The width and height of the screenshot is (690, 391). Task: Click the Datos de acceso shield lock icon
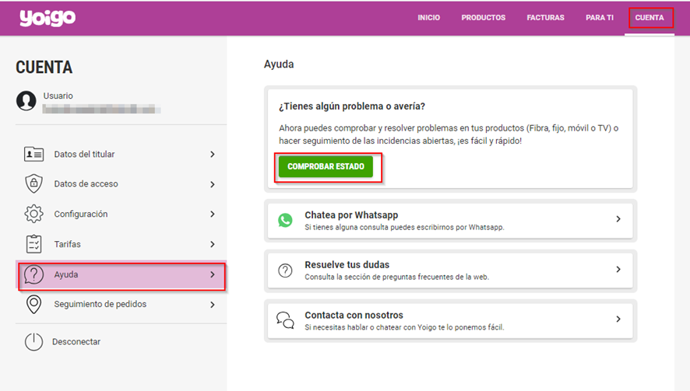point(34,183)
